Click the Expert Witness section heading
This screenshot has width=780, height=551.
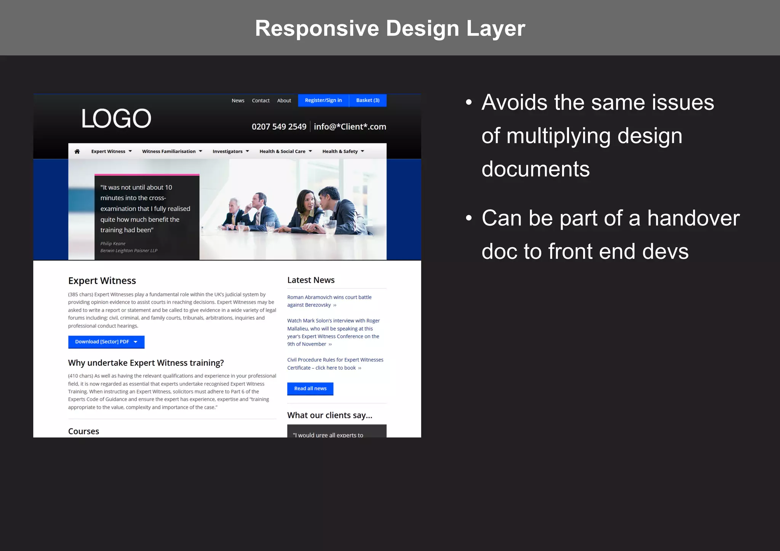(102, 281)
